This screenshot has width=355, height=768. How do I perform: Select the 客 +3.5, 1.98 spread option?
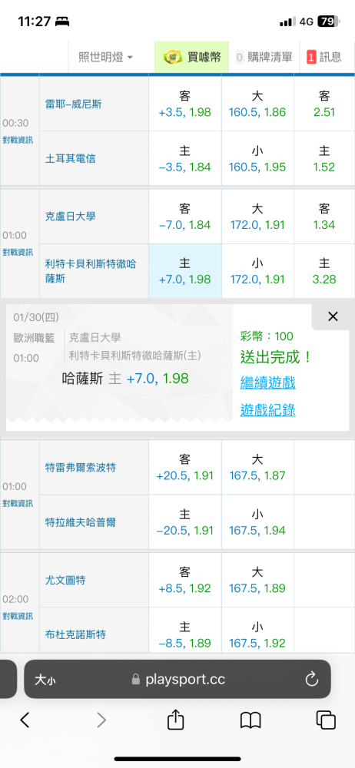tap(185, 104)
